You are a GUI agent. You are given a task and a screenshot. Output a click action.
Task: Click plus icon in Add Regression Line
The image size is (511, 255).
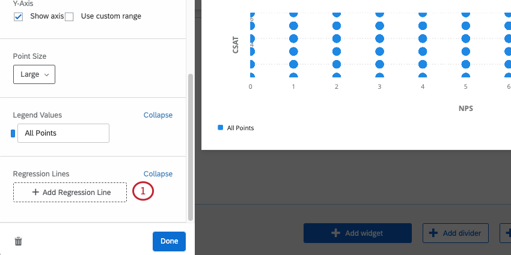35,192
